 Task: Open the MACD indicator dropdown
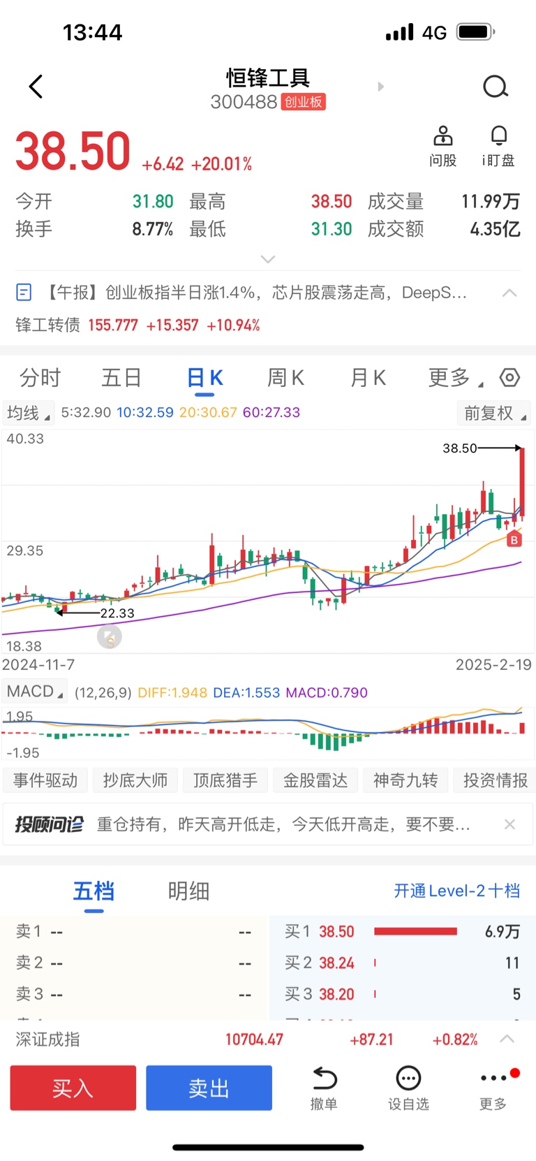click(34, 692)
